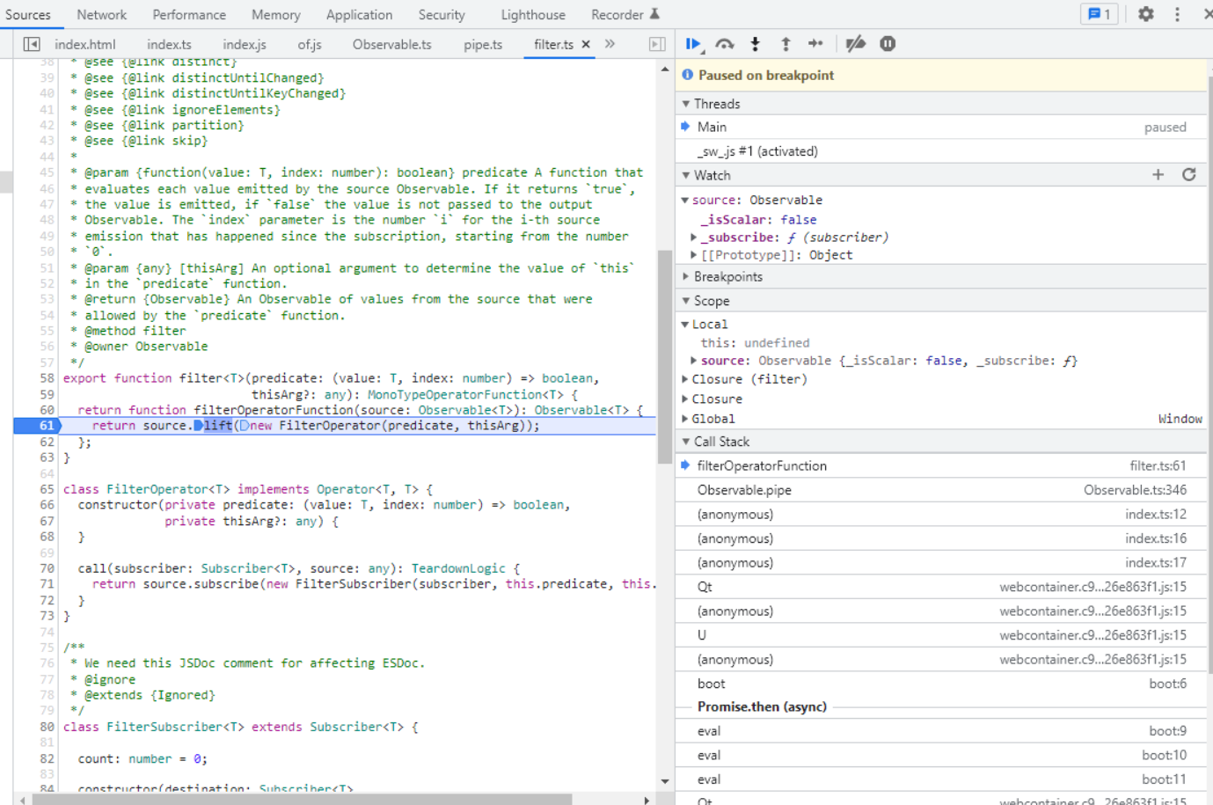Open pipe.ts file tab
This screenshot has height=805, width=1213.
[483, 44]
